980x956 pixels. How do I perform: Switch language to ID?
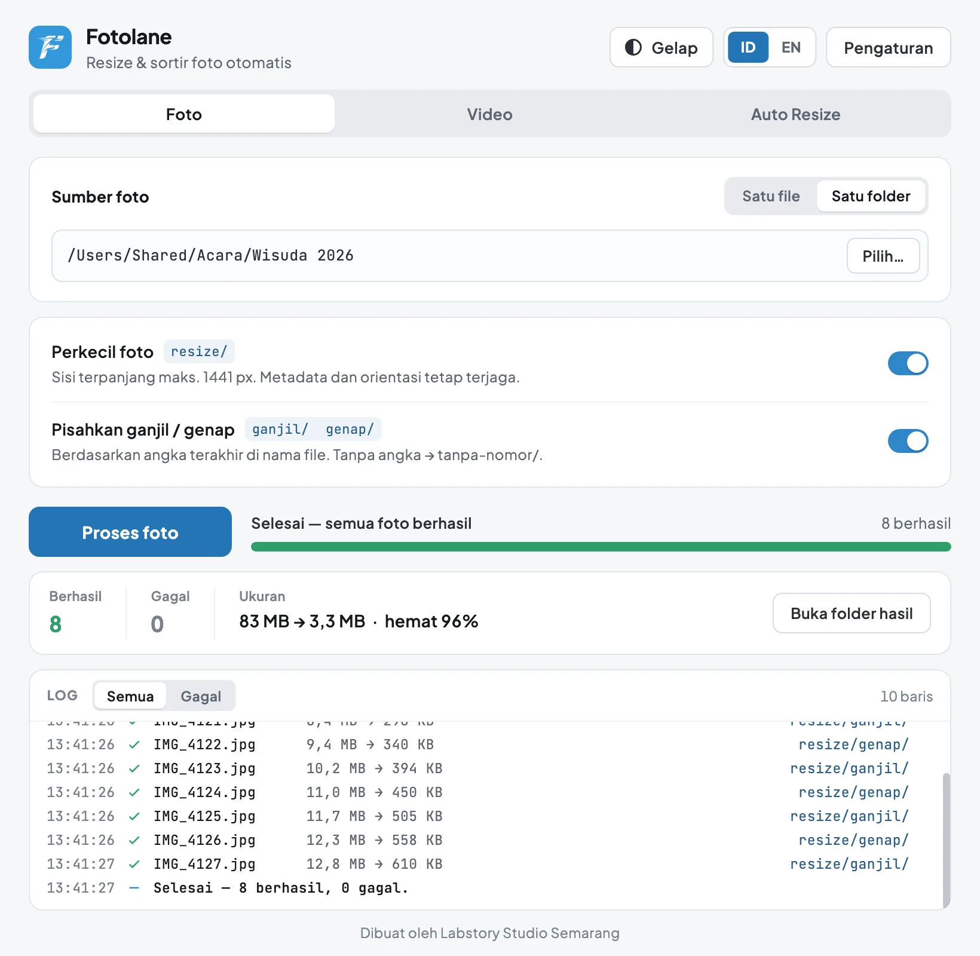(x=748, y=47)
